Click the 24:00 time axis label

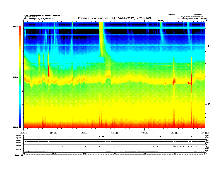click(205, 133)
